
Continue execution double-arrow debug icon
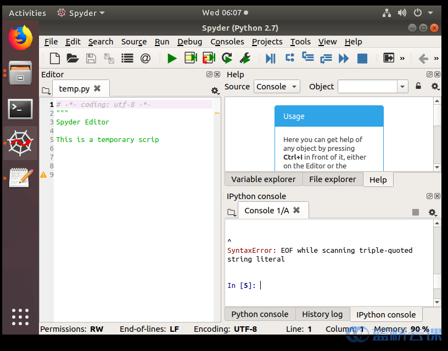pyautogui.click(x=344, y=59)
